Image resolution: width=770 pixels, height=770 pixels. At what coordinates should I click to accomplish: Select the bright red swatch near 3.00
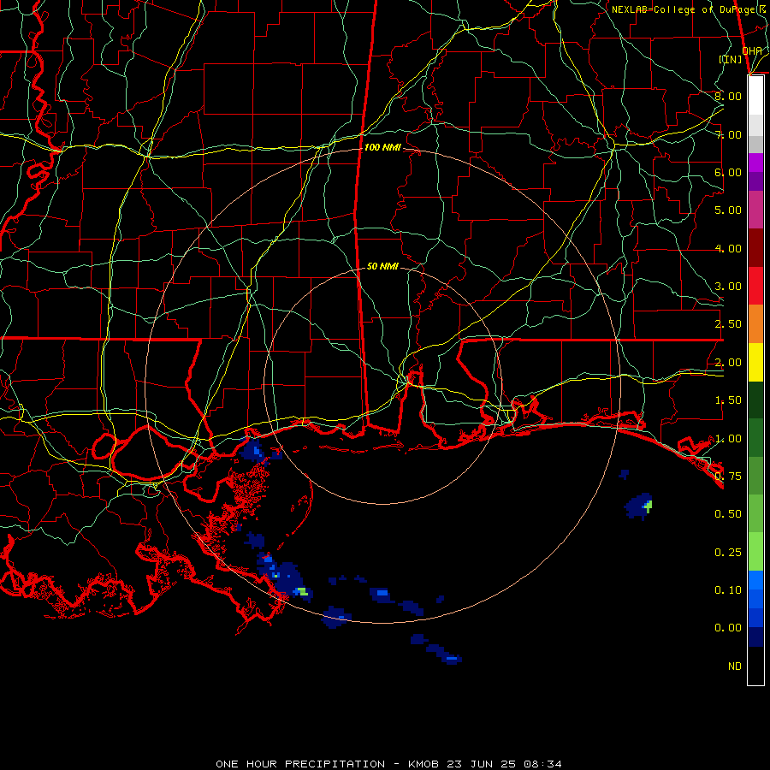coord(755,287)
